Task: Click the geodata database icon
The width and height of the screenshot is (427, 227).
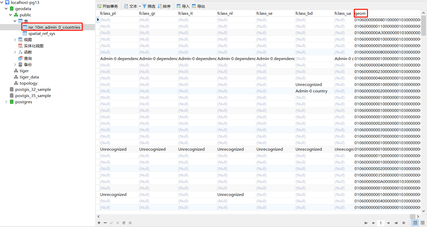Action: tap(12, 9)
